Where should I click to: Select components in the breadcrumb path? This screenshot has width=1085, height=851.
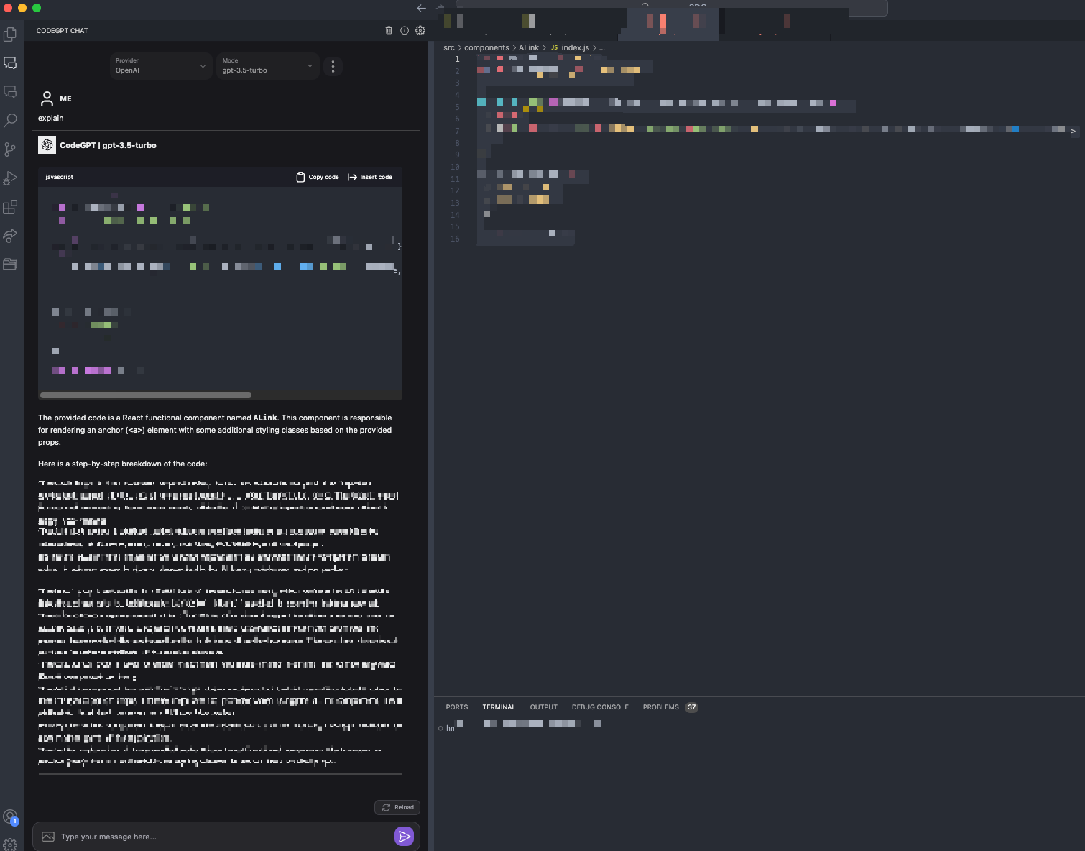click(x=486, y=47)
